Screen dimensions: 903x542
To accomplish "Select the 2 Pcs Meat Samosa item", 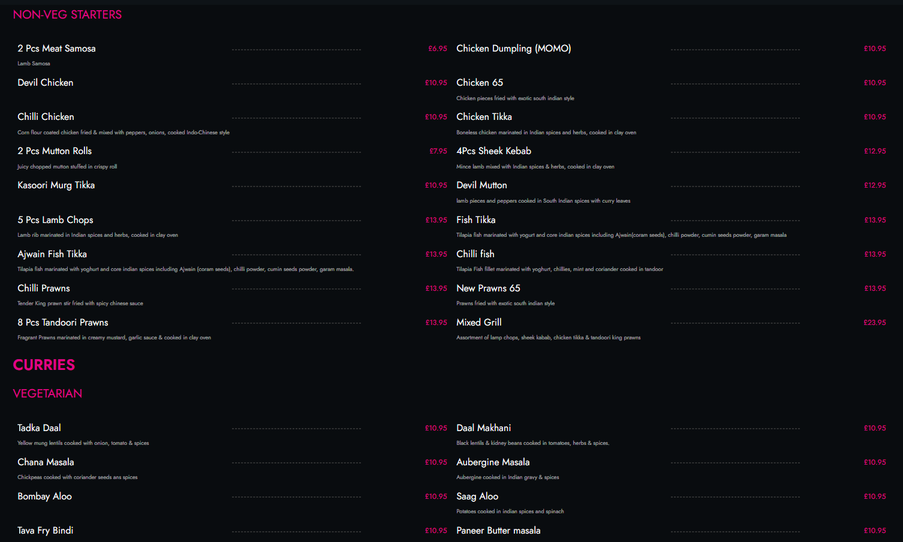I will click(x=56, y=49).
